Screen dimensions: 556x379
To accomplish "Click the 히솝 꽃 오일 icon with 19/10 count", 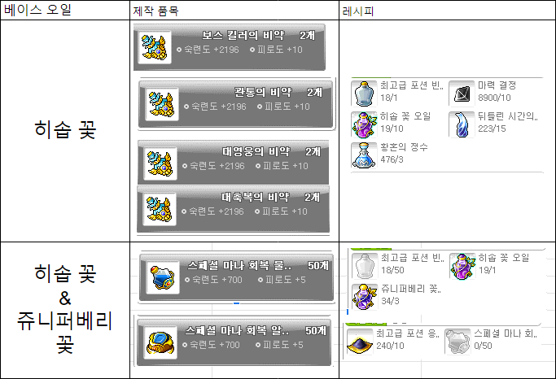I will point(364,124).
